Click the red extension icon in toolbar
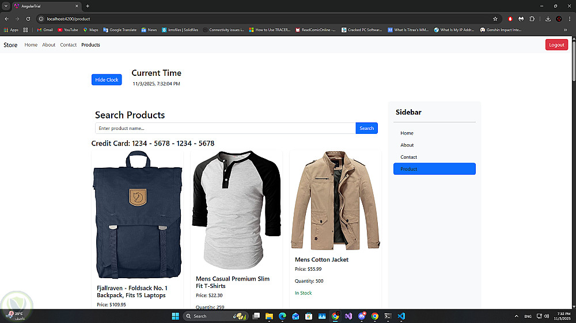576x323 pixels. (x=510, y=19)
